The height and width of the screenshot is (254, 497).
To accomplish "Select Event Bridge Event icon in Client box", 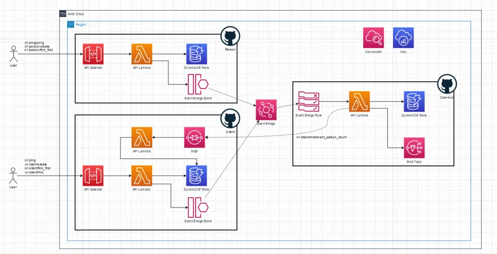I will pos(198,208).
